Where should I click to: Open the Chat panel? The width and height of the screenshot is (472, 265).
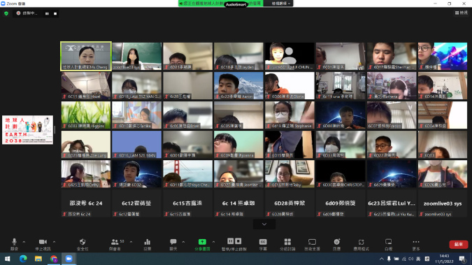point(173,244)
